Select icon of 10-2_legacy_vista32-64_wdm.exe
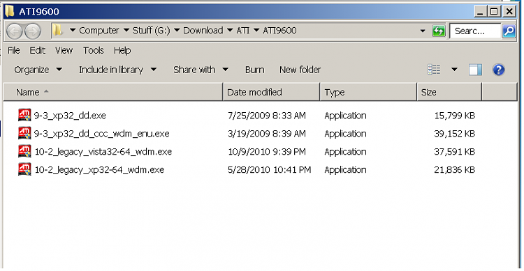The image size is (524, 271). tap(24, 151)
